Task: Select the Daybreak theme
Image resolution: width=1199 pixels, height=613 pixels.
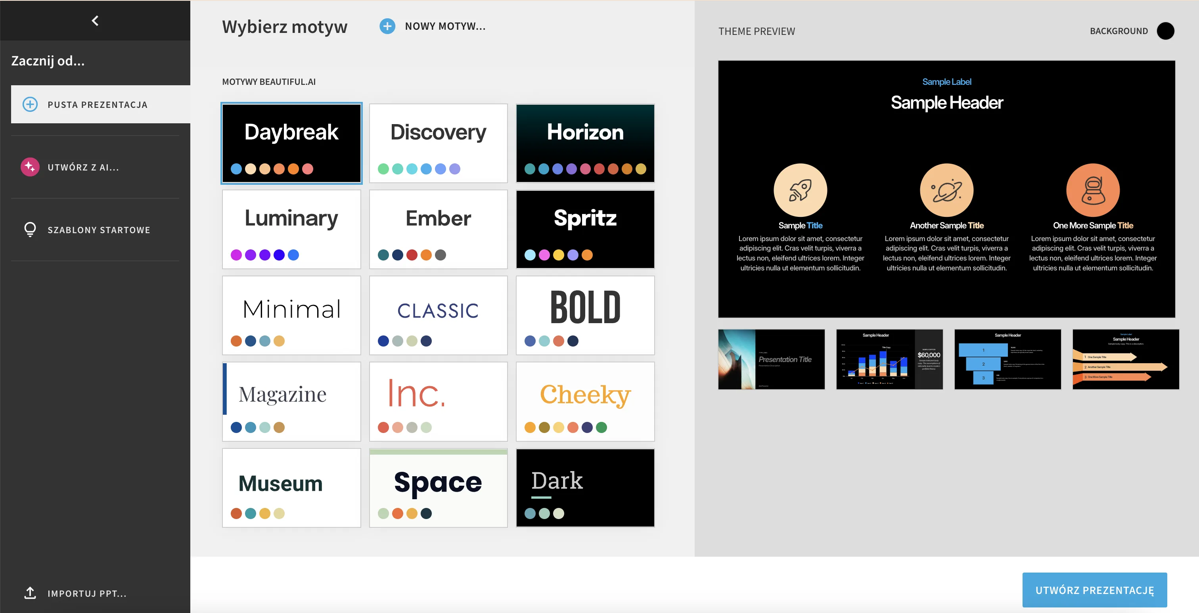Action: (291, 143)
